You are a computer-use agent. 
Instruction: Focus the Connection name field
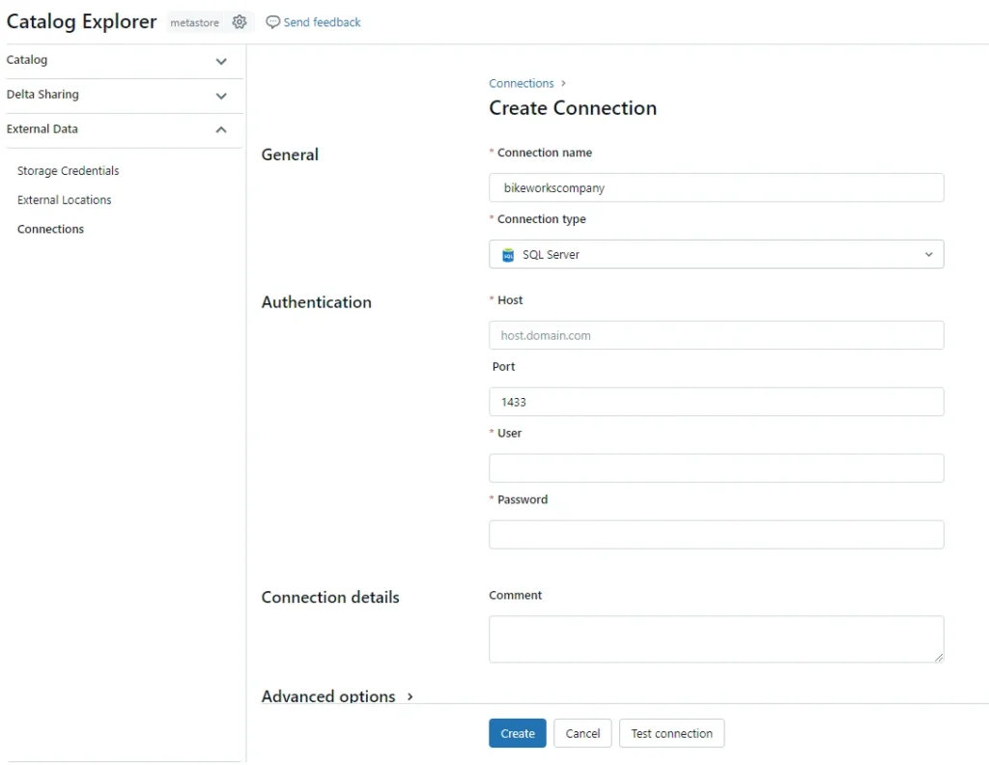click(x=716, y=187)
